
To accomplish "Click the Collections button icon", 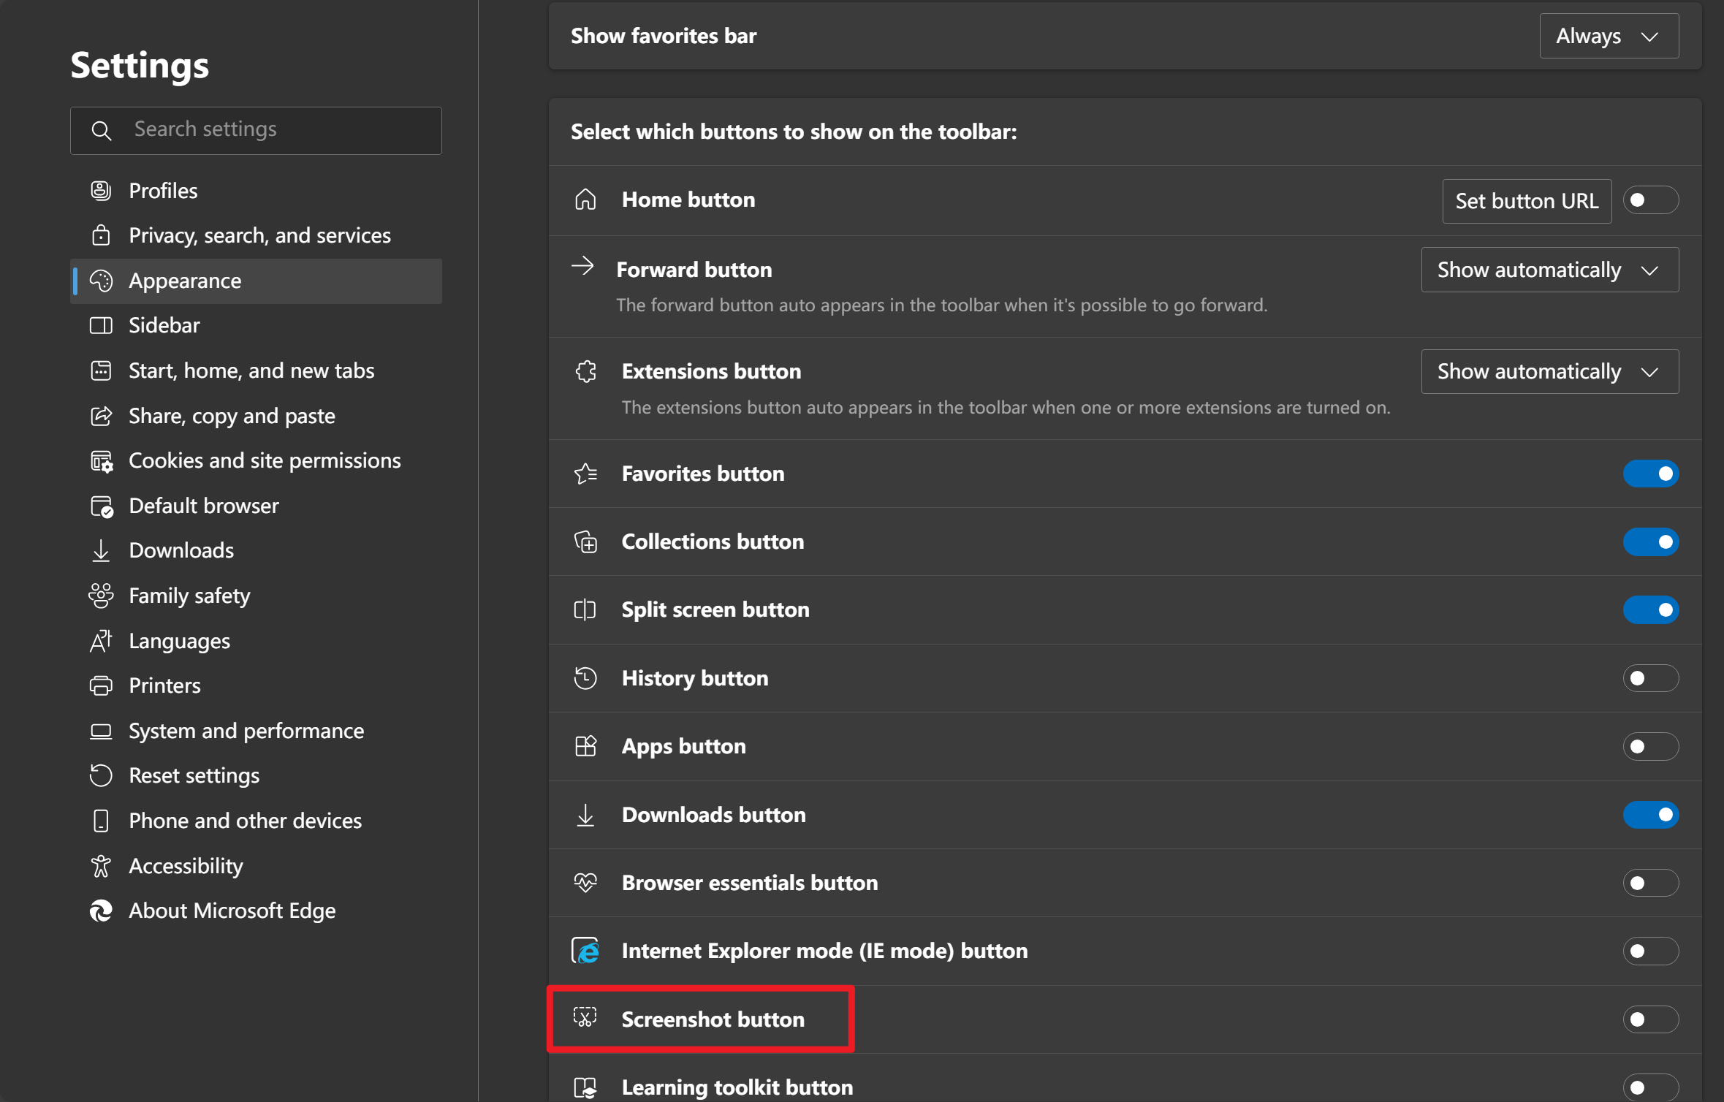I will tap(585, 541).
